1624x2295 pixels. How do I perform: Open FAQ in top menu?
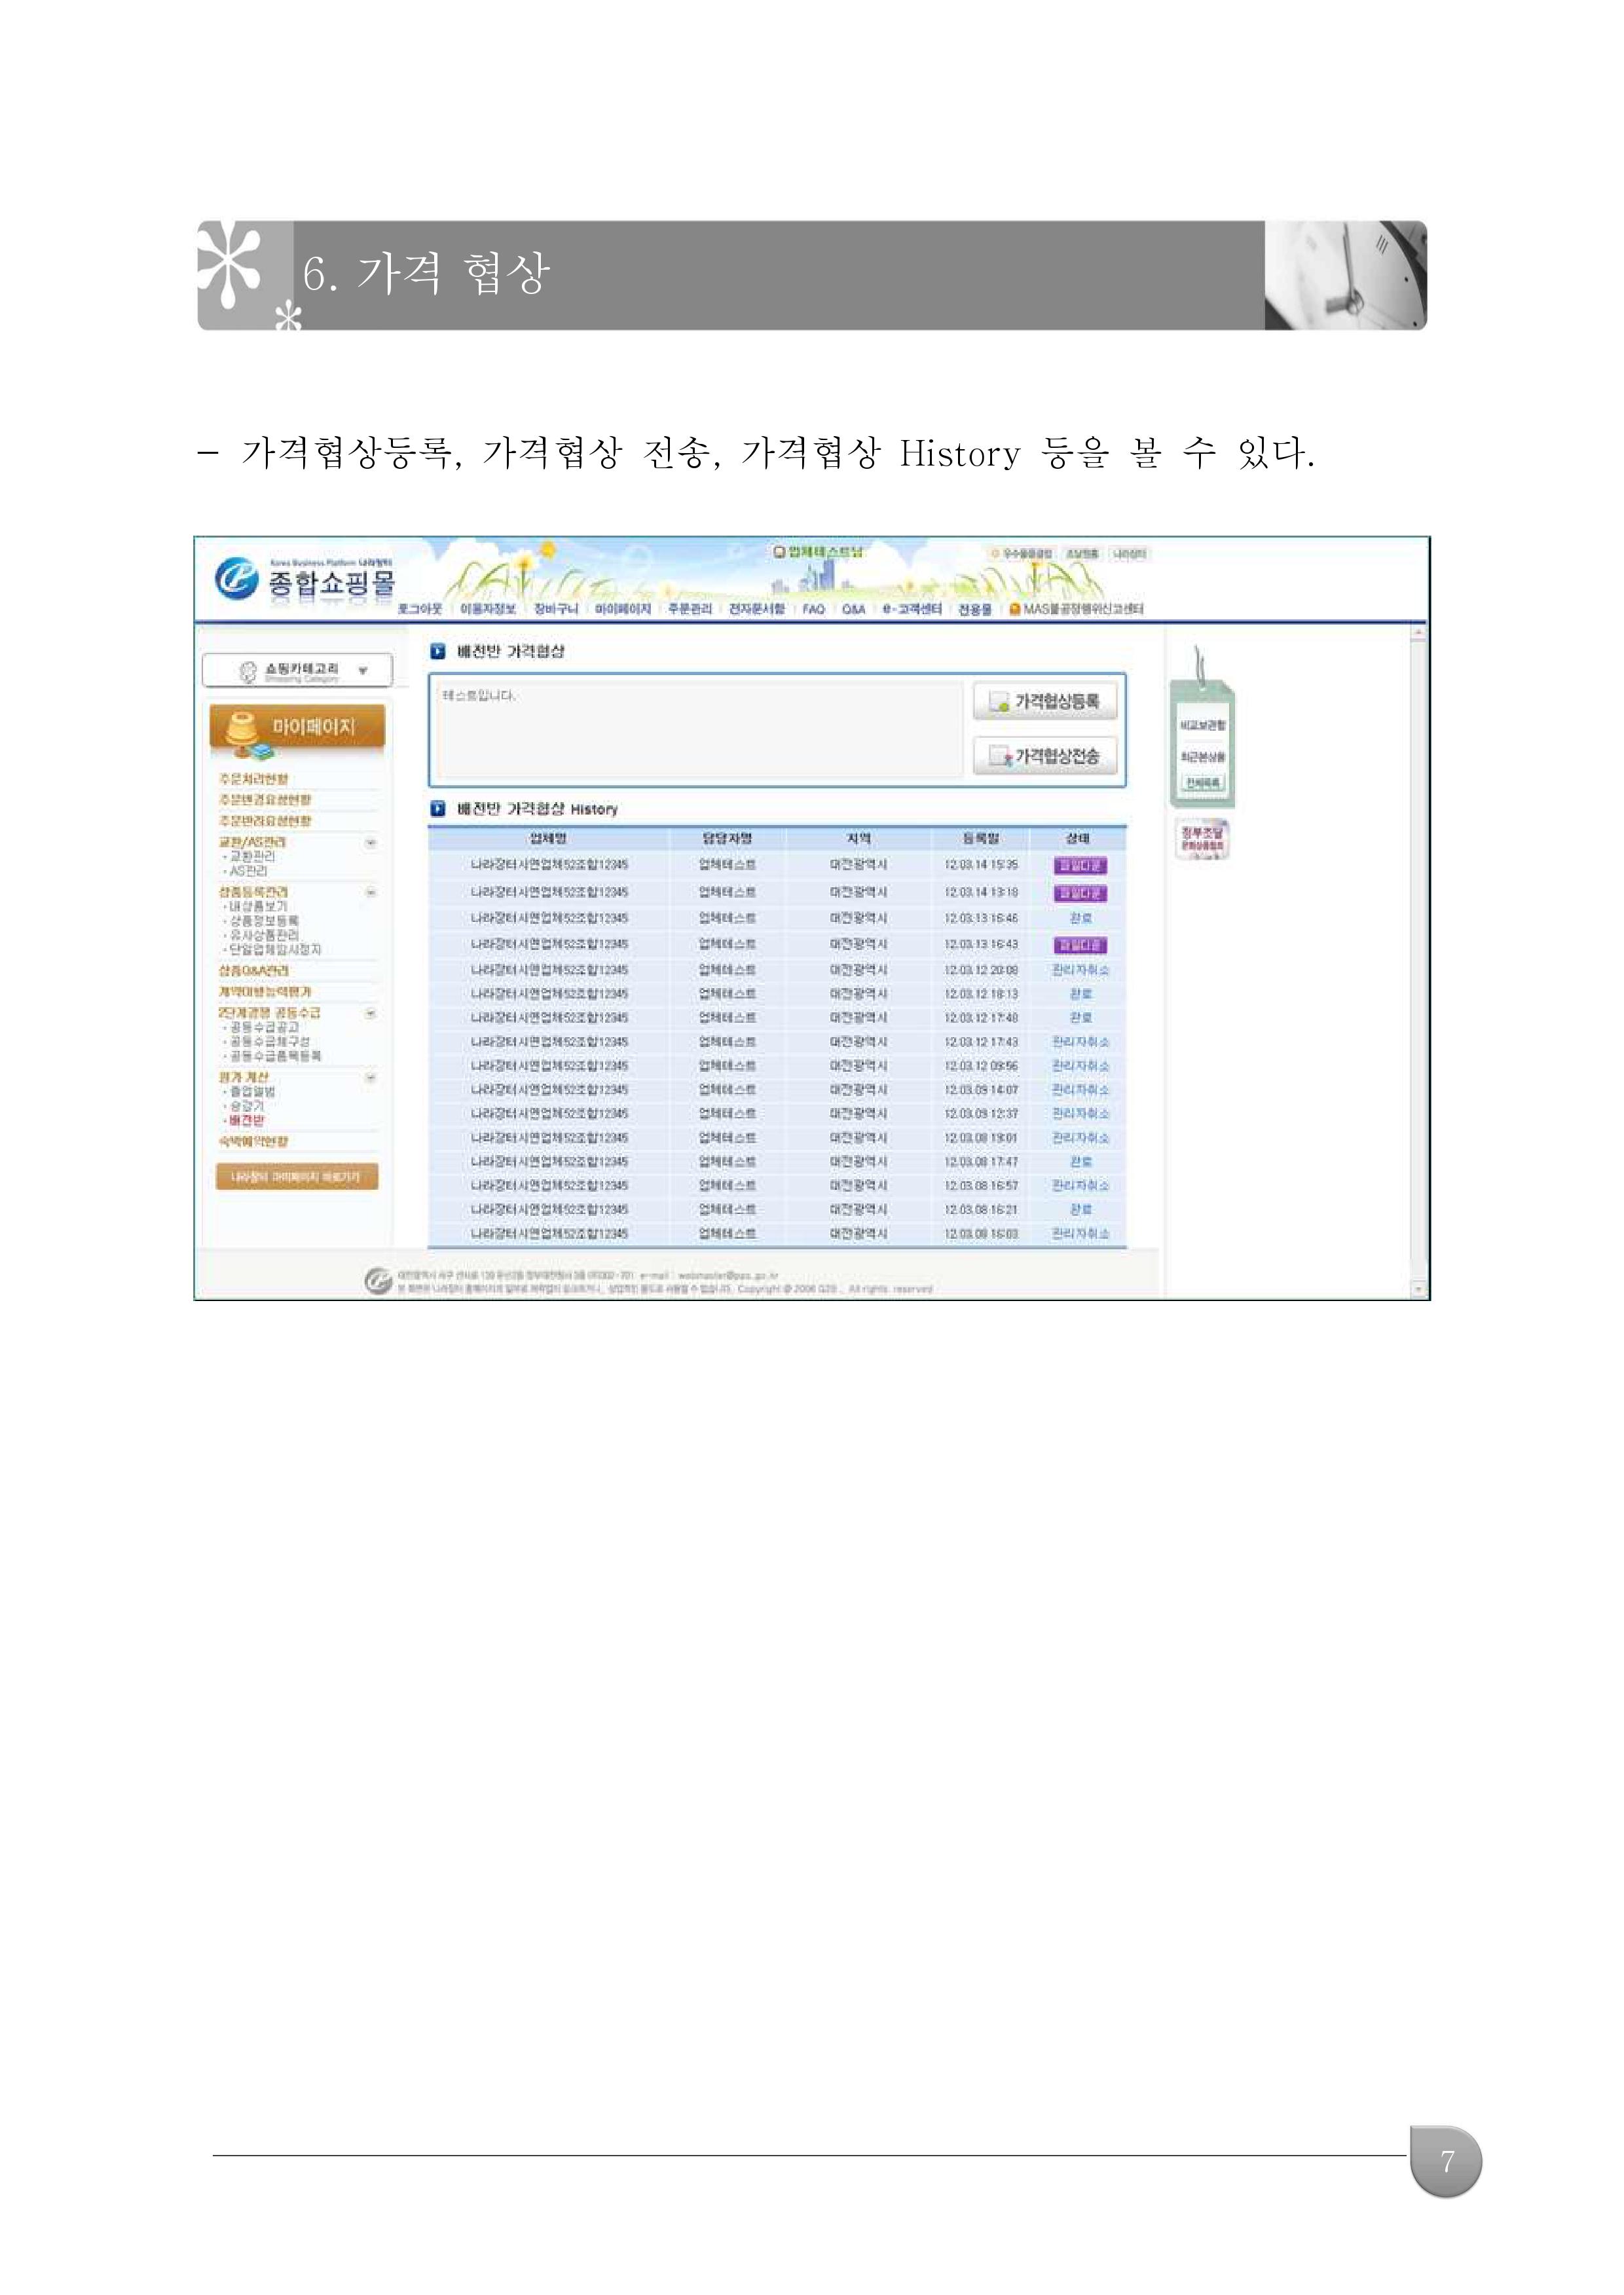[813, 609]
